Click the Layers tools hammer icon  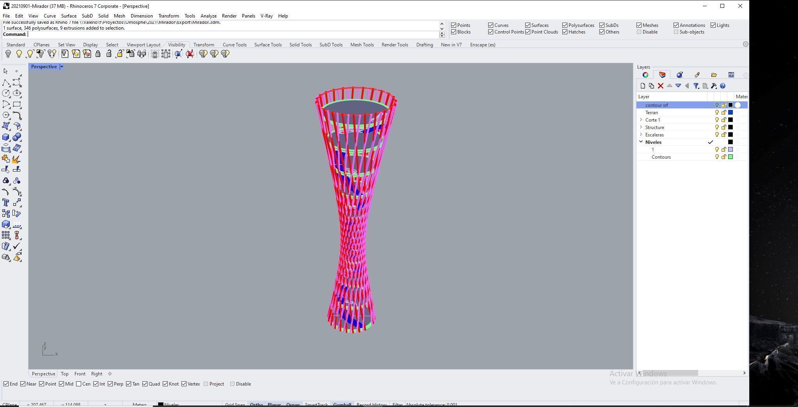[x=714, y=86]
